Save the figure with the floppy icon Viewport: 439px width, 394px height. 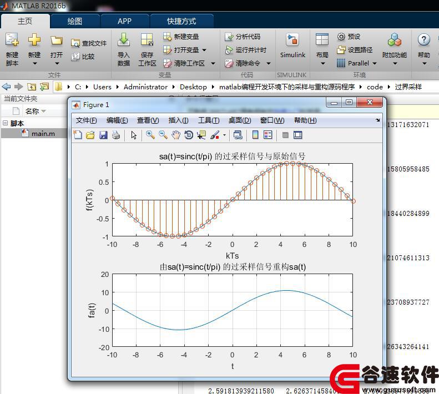[x=103, y=135]
